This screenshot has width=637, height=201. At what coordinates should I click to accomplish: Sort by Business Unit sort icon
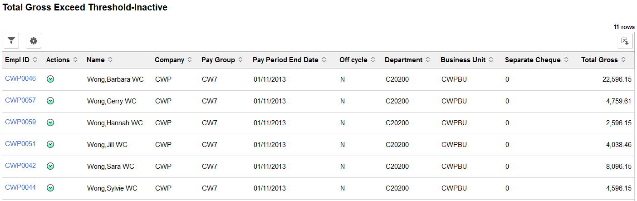(491, 60)
